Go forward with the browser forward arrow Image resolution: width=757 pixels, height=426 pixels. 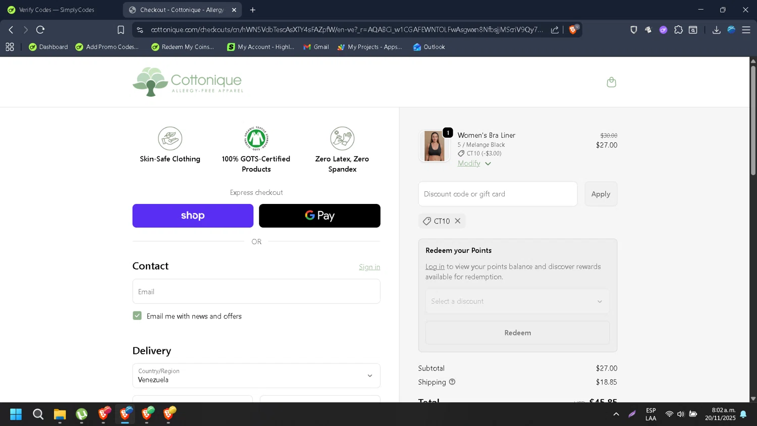(x=26, y=30)
